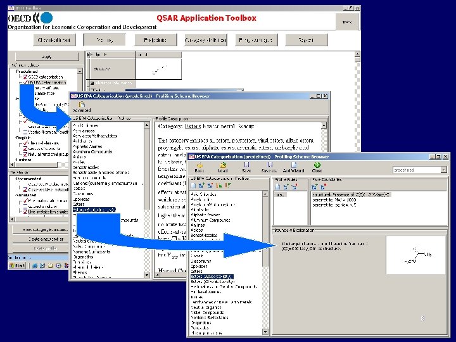Select the parametric log Kow boundary row
This screenshot has height=342, width=456.
click(x=334, y=205)
